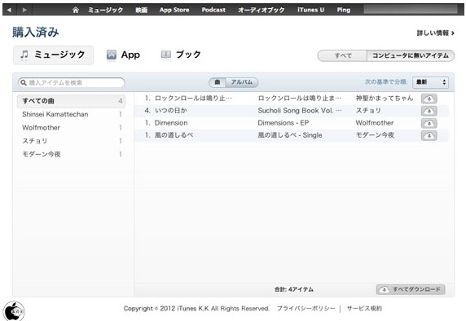Click album Sucholi Song Book Vol.
466x321 pixels.
pyautogui.click(x=300, y=111)
